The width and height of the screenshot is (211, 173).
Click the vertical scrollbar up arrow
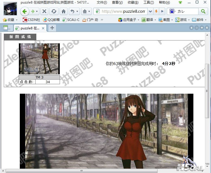click(207, 35)
